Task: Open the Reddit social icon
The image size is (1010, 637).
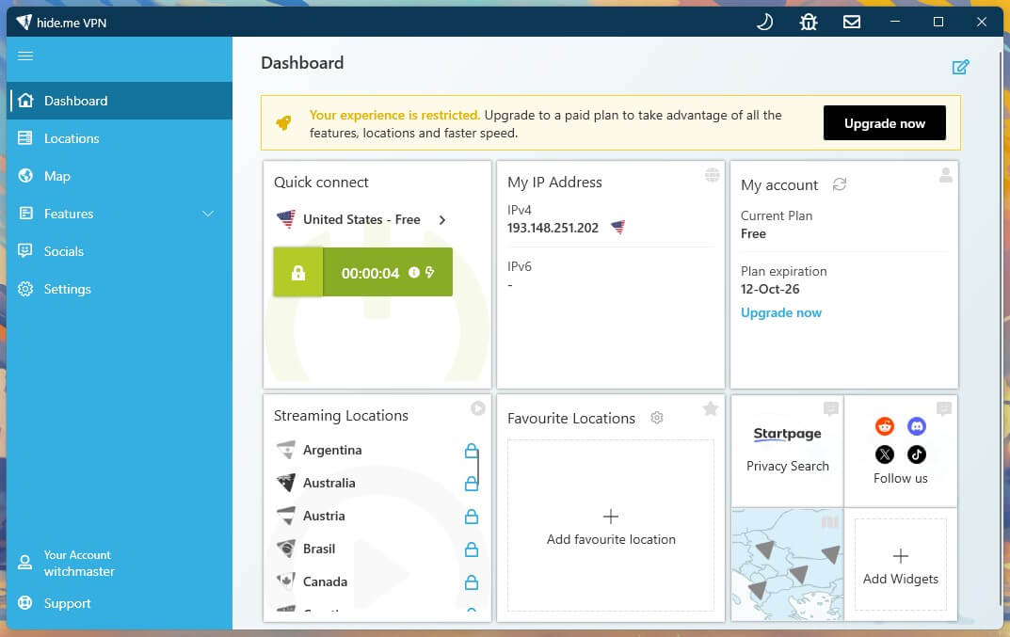Action: 885,426
